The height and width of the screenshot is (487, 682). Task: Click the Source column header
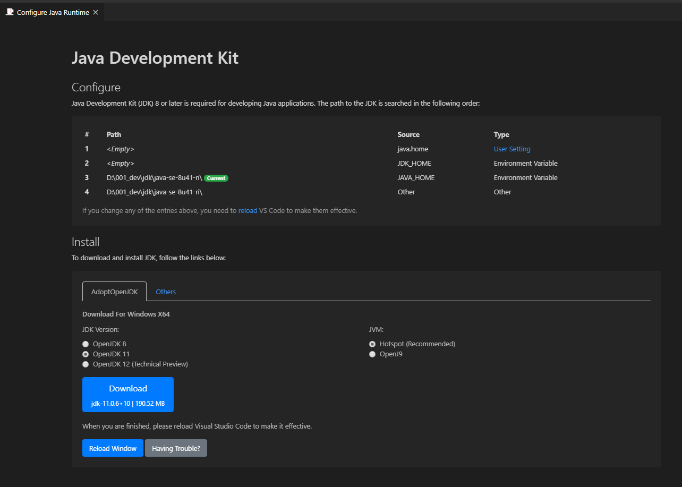(408, 135)
